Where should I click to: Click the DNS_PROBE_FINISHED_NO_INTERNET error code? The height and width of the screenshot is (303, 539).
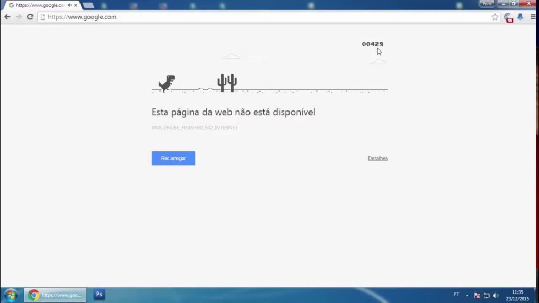click(x=195, y=127)
